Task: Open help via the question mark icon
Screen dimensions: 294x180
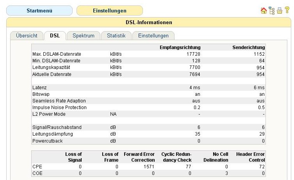Action: point(286,11)
